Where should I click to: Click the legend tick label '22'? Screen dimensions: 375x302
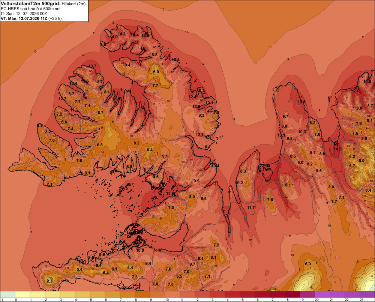[x=346, y=300]
